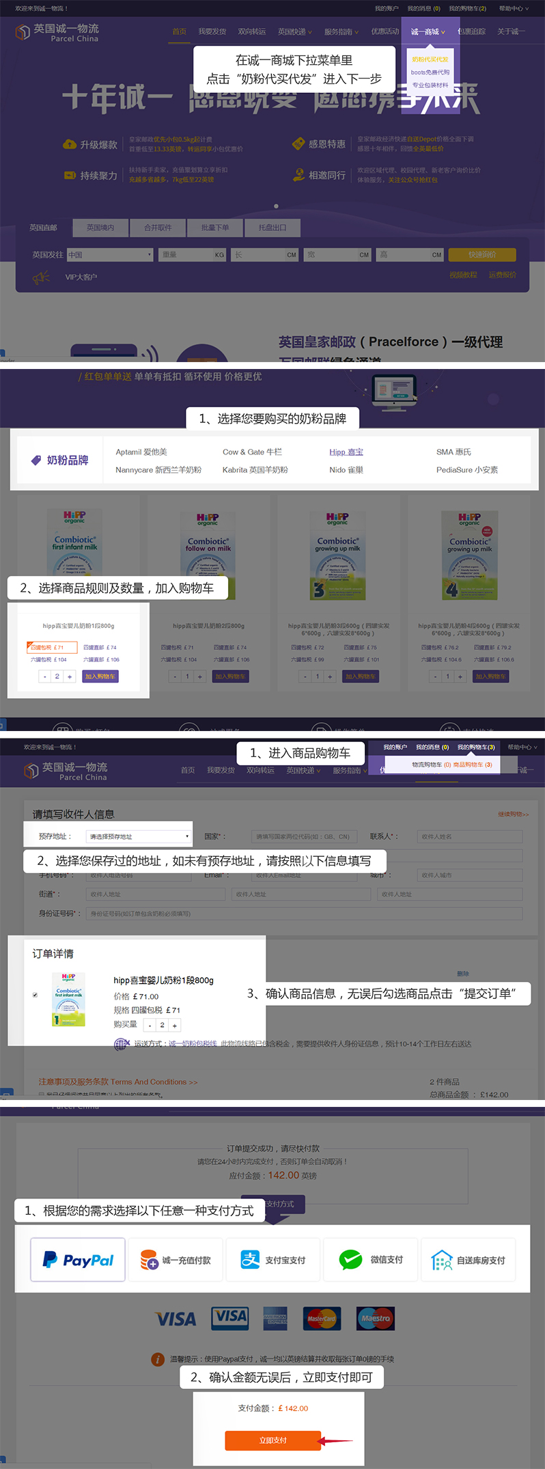Focus the 重量 KG input field
The height and width of the screenshot is (1469, 545).
193,254
